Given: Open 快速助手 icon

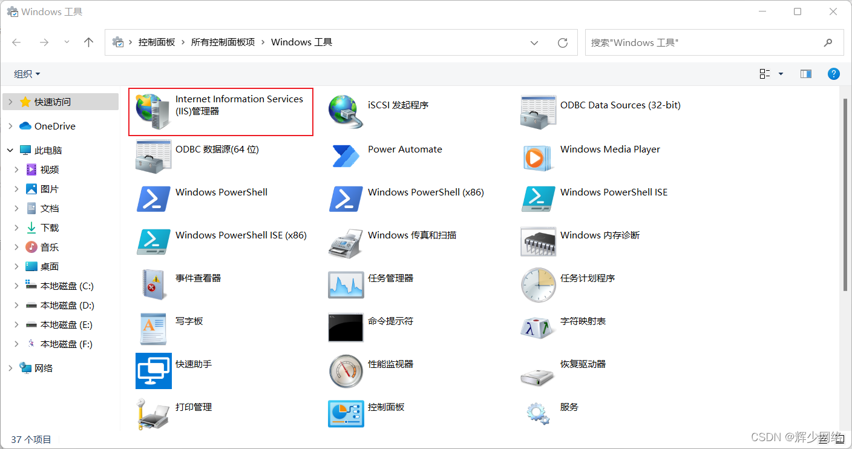Looking at the screenshot, I should (154, 371).
